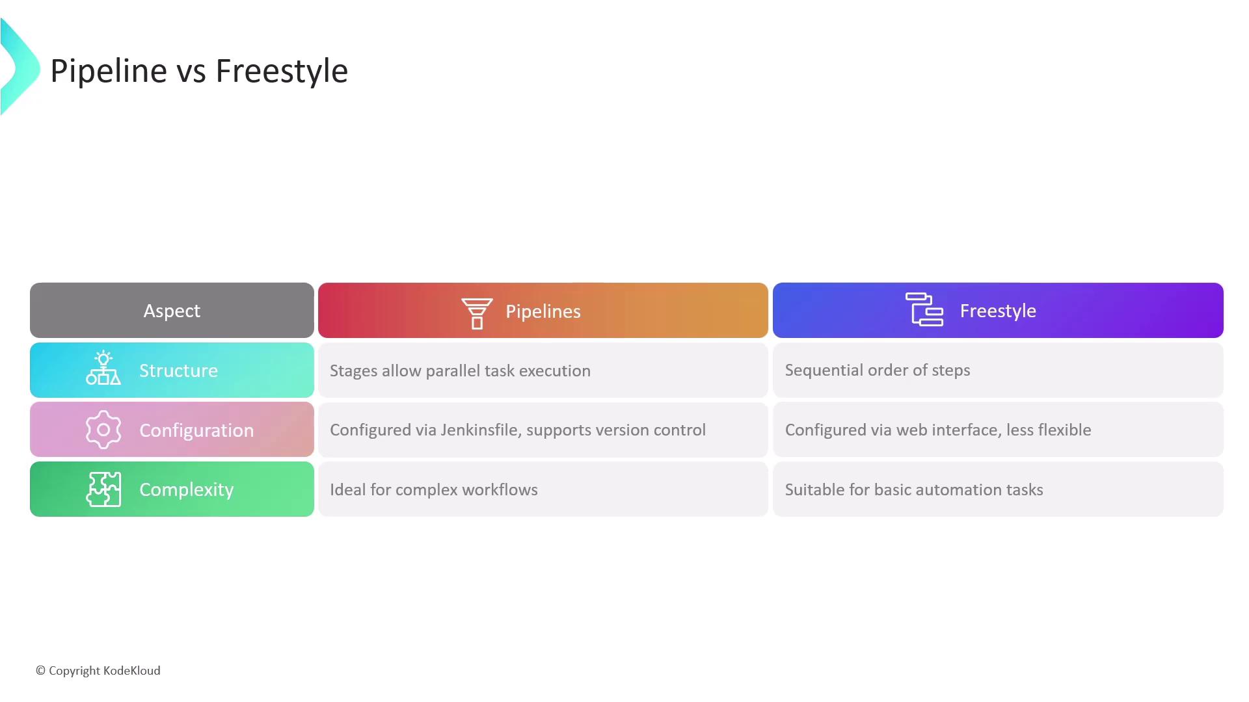Viewport: 1249px width, 702px height.
Task: Click the Copyright KodeKloud footer text
Action: coord(98,671)
